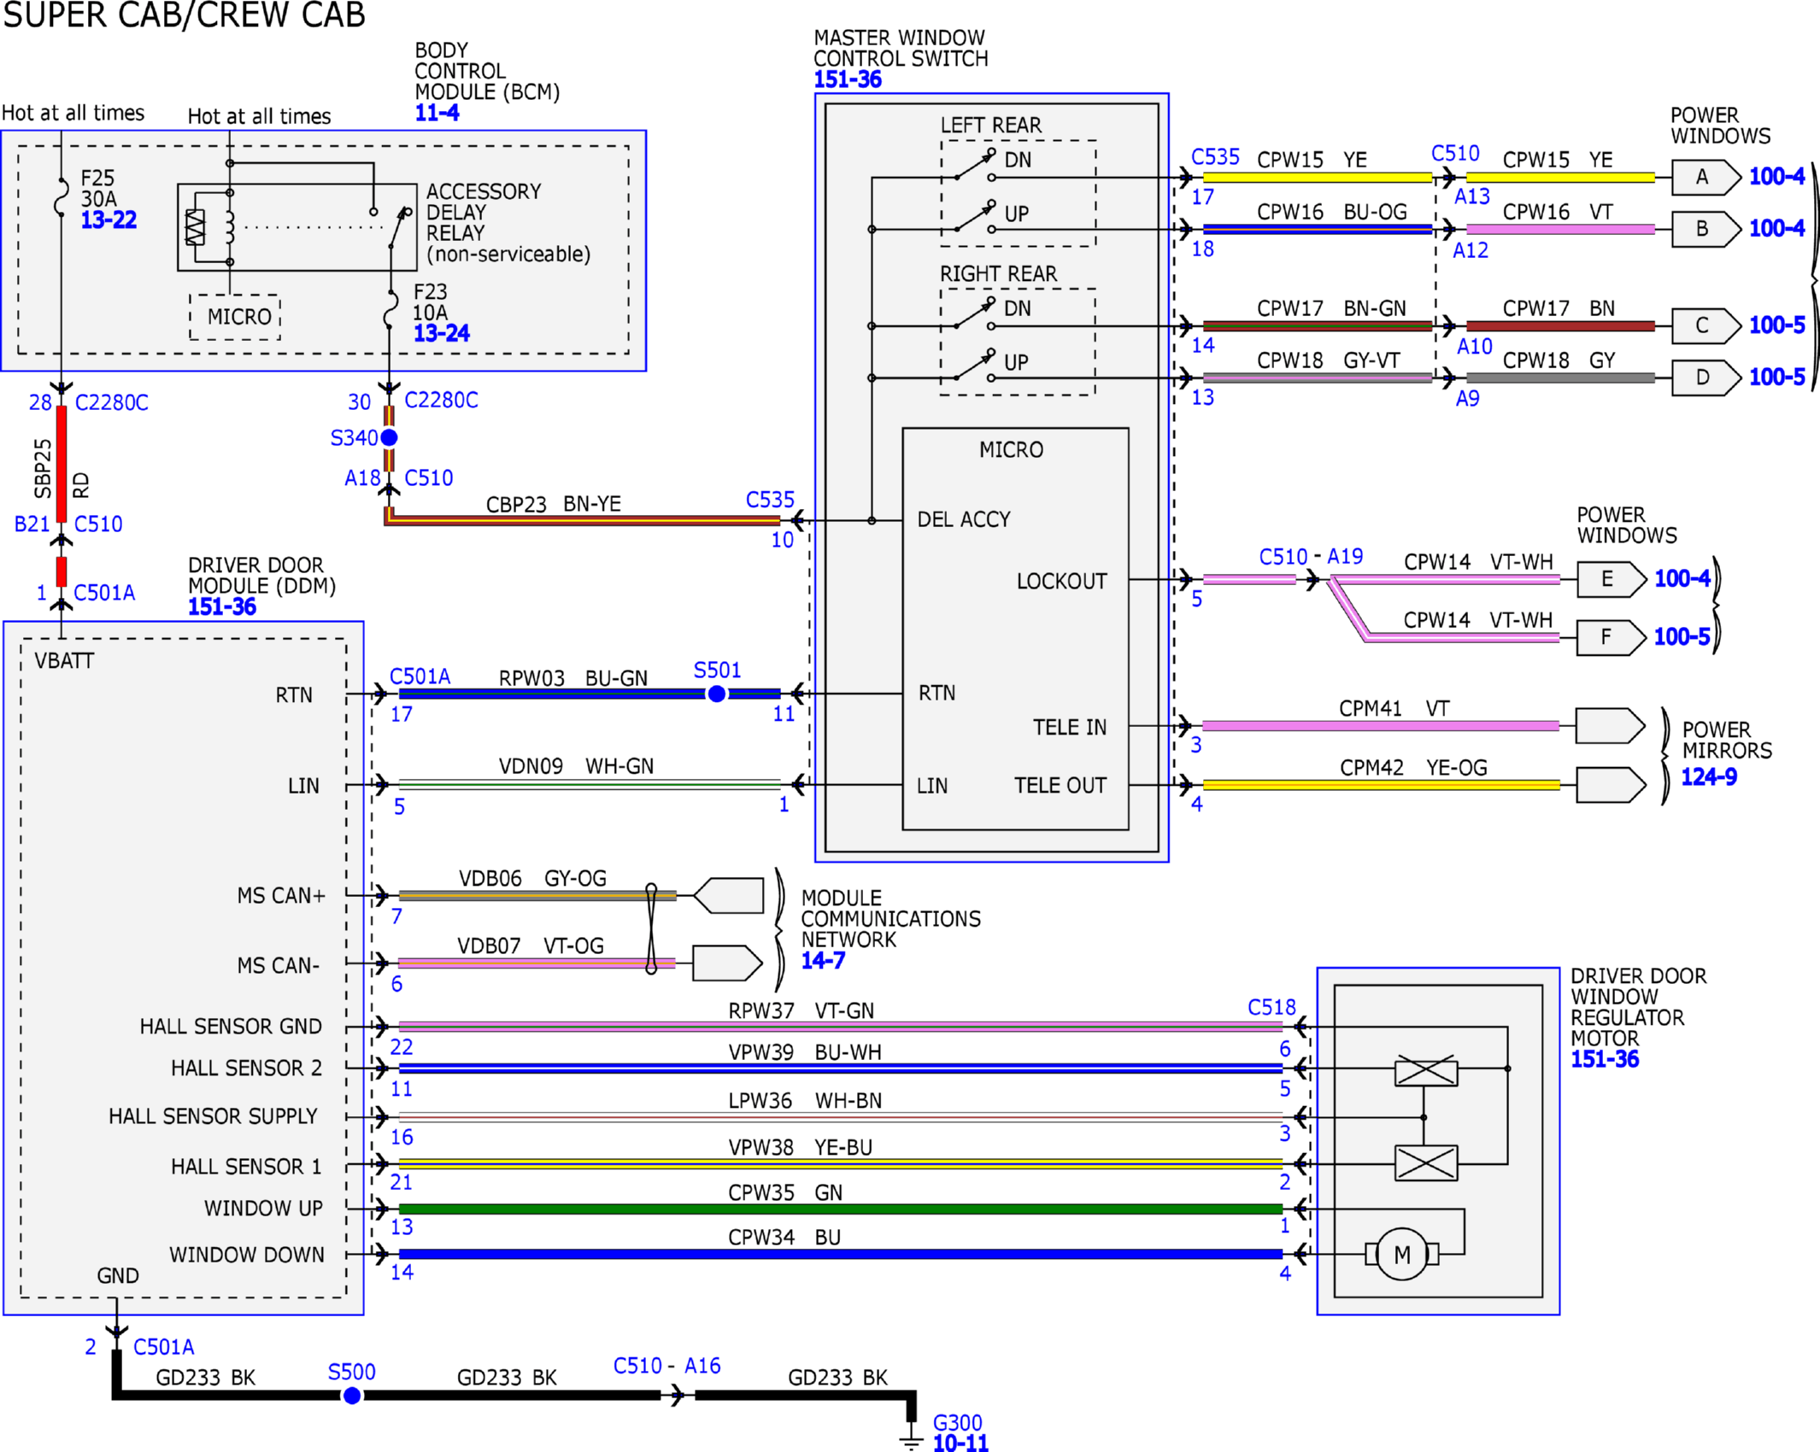Click the Right Rear UP switch symbol

[975, 366]
